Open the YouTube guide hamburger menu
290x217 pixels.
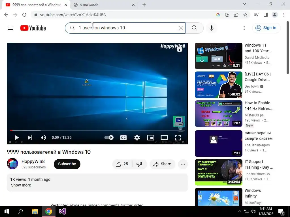(x=10, y=28)
